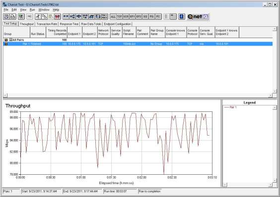Switch to the Response Time tab
This screenshot has height=197, width=280.
[x=69, y=24]
